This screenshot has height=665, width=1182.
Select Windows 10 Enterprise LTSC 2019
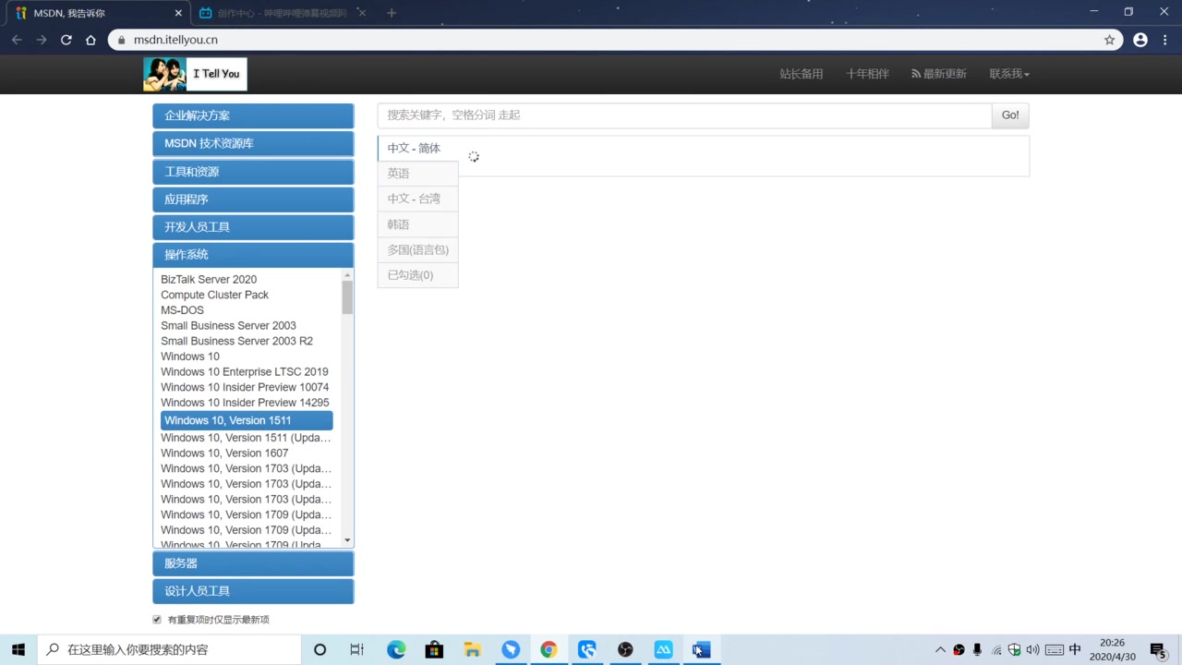pos(245,371)
